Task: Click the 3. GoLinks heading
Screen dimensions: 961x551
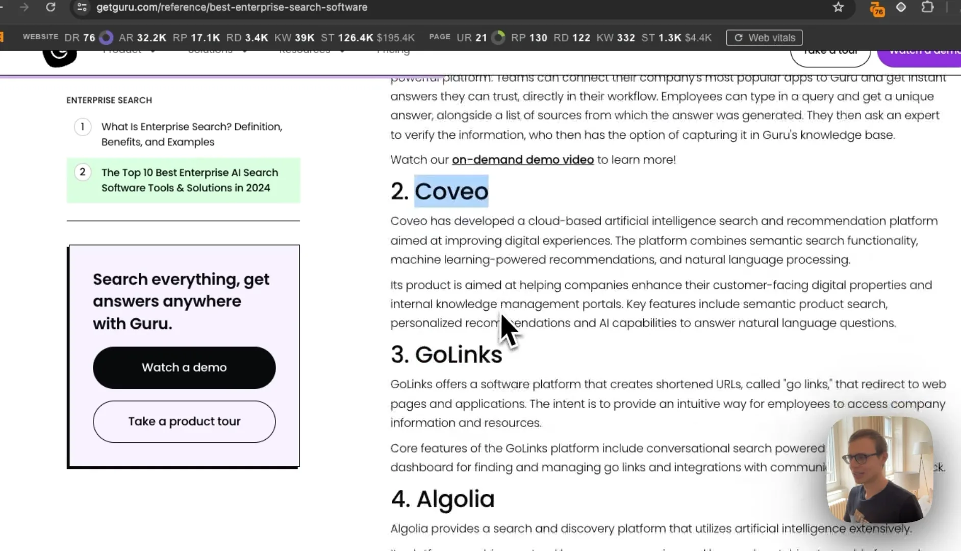Action: 446,355
